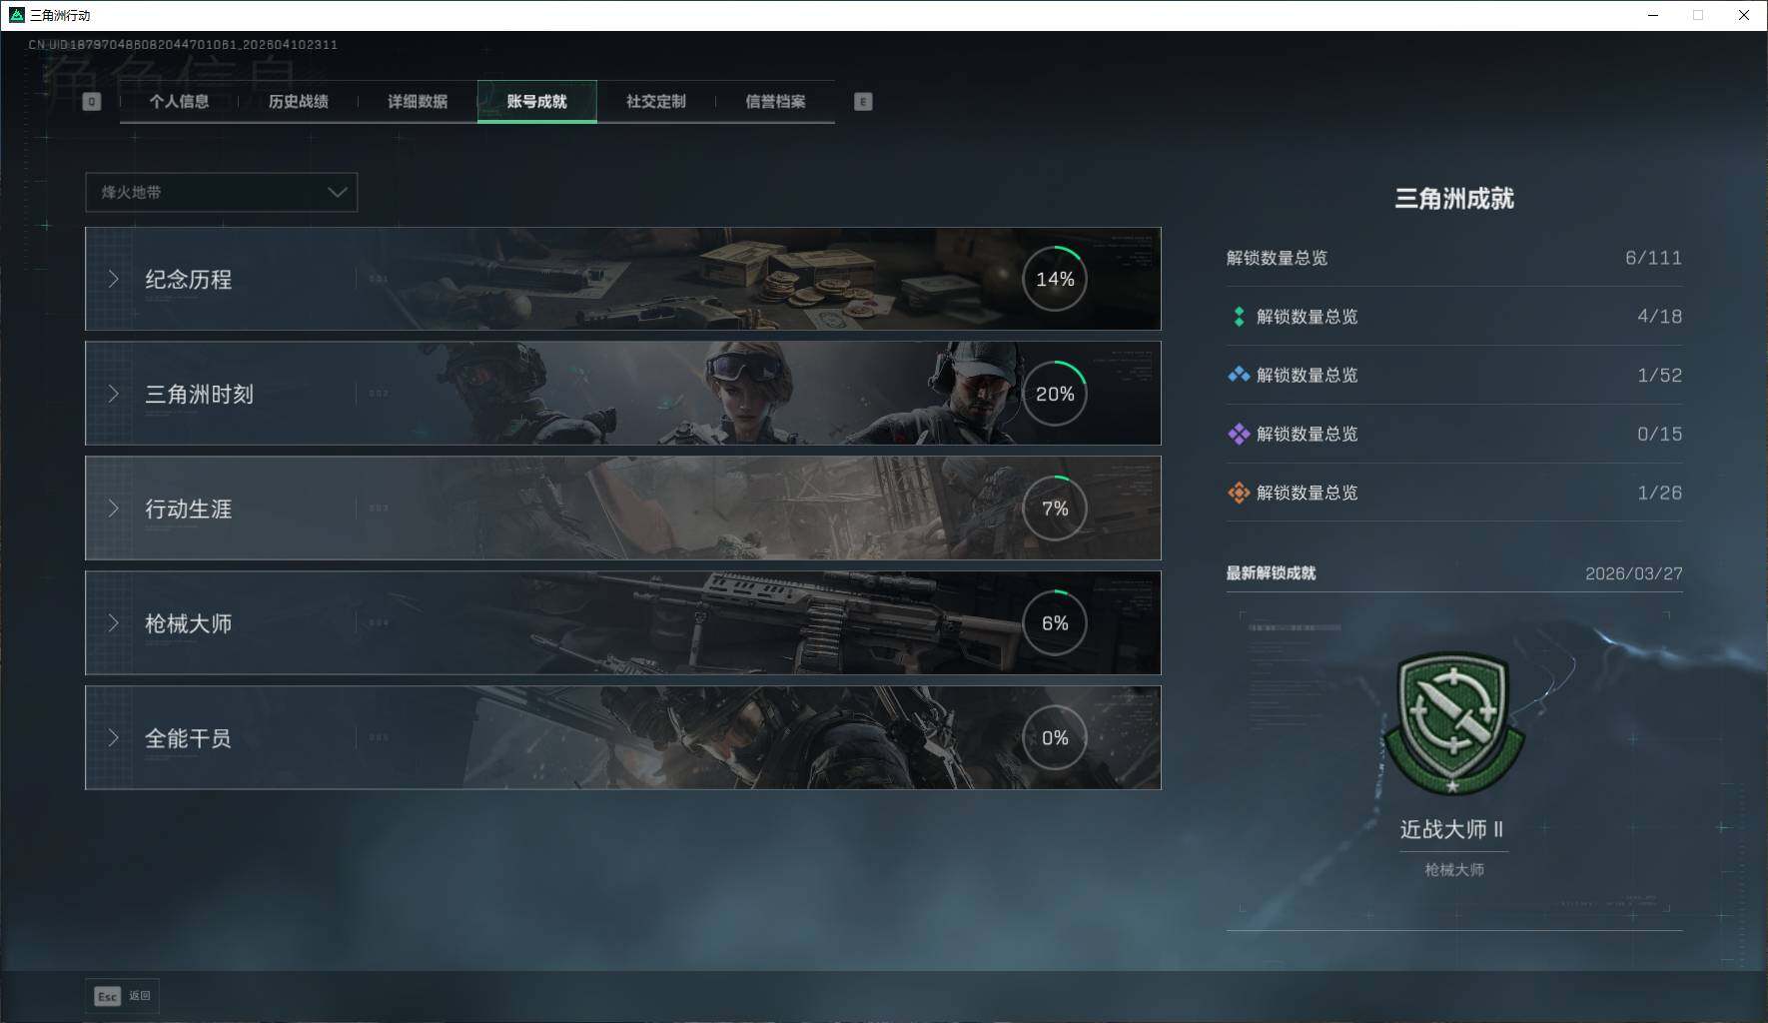Click the 枪械大师 caption under the badge

[x=1454, y=870]
